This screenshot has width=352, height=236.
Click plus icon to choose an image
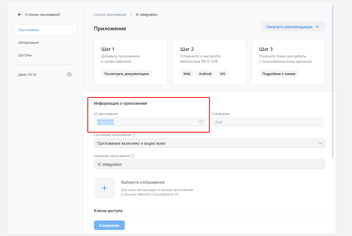pos(105,188)
